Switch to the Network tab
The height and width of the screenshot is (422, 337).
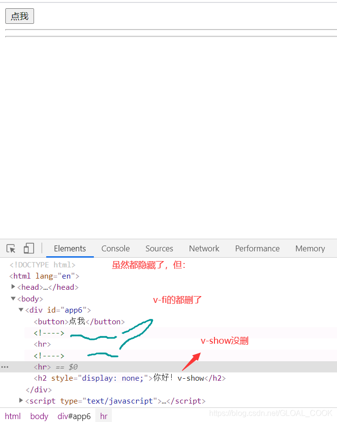coord(204,248)
